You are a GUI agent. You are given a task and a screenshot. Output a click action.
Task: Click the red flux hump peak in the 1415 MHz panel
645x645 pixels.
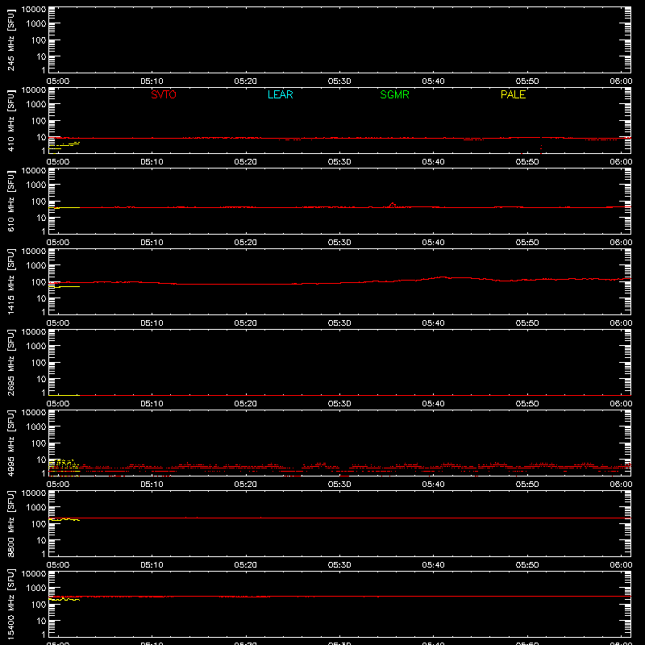click(x=442, y=277)
